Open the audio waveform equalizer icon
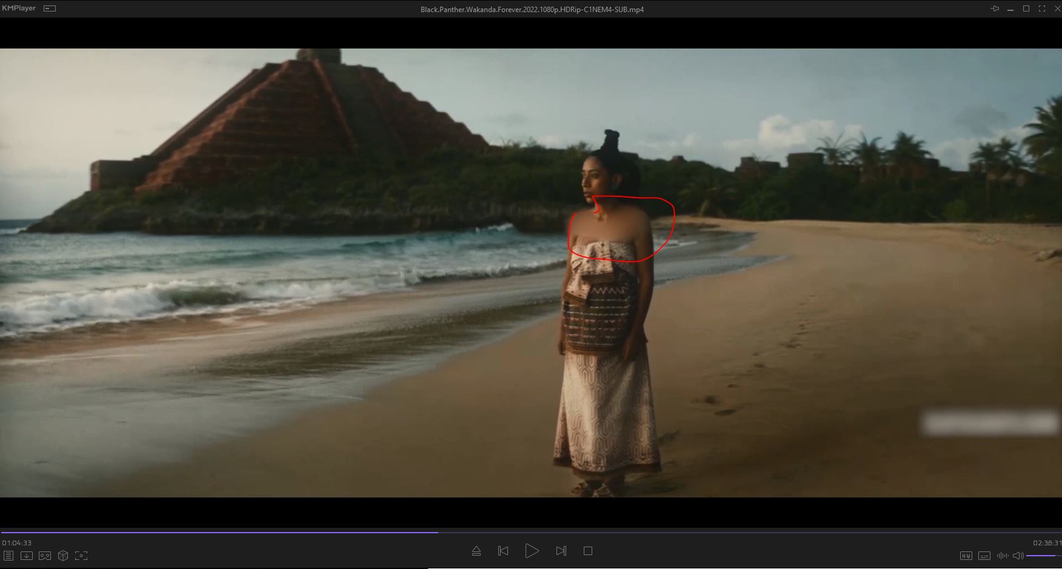Image resolution: width=1062 pixels, height=569 pixels. pyautogui.click(x=1002, y=556)
